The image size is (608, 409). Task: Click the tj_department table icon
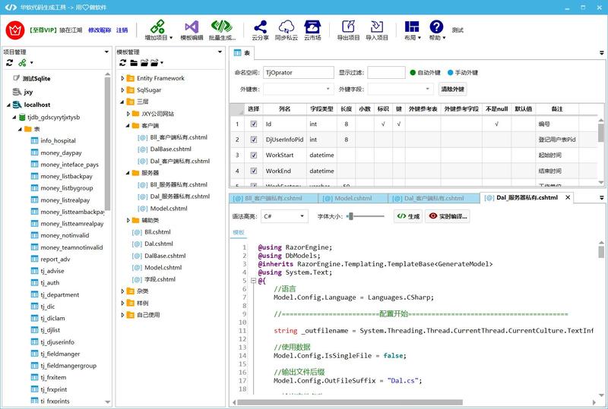click(34, 294)
